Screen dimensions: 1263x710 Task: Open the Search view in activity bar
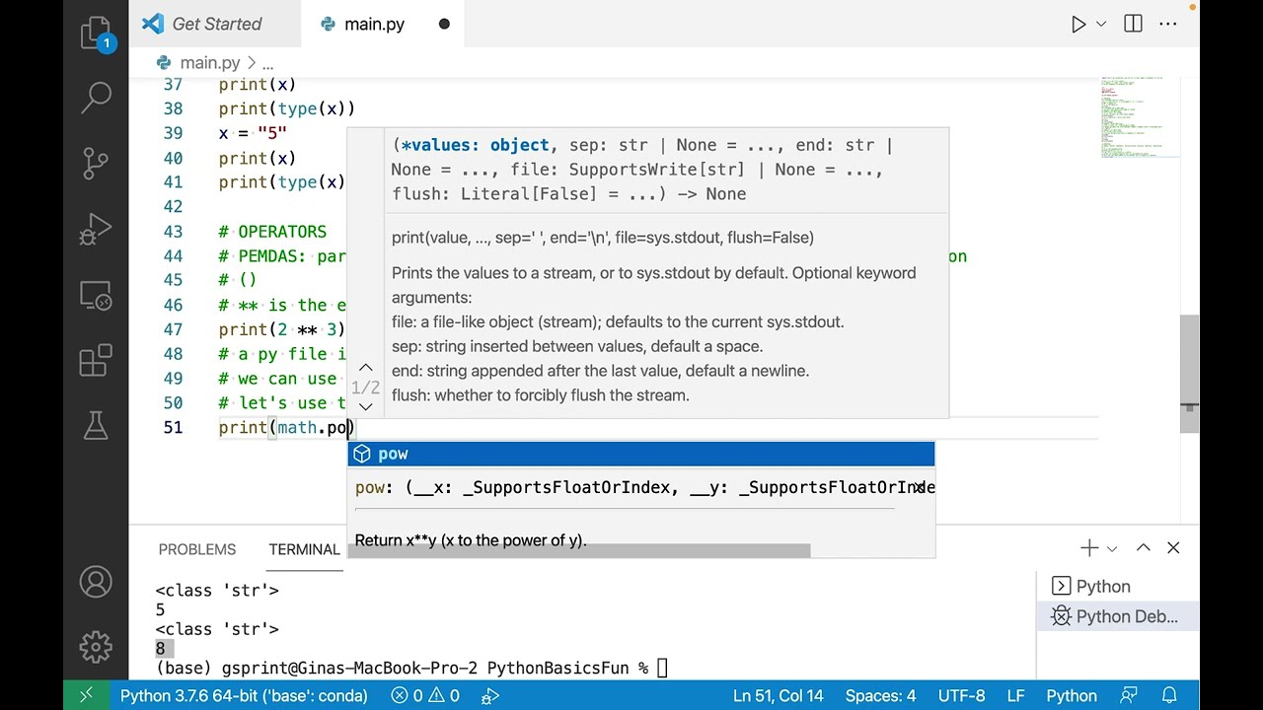coord(96,98)
